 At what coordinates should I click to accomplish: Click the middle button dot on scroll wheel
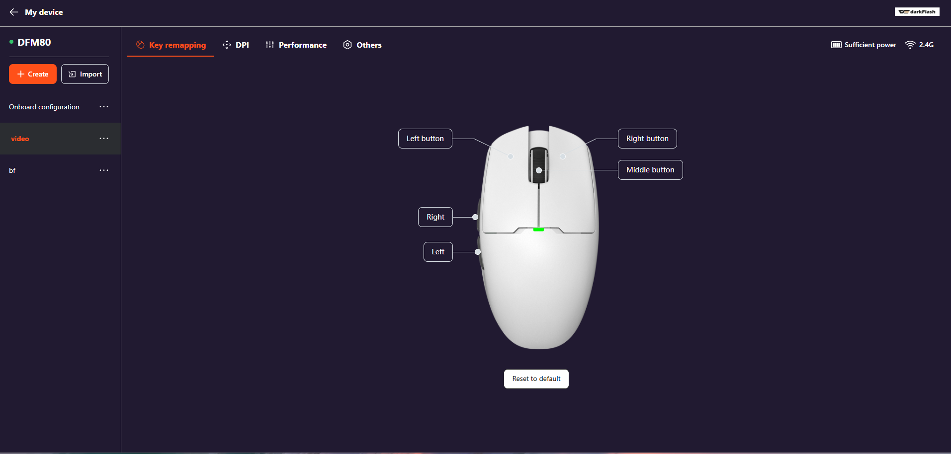point(539,170)
